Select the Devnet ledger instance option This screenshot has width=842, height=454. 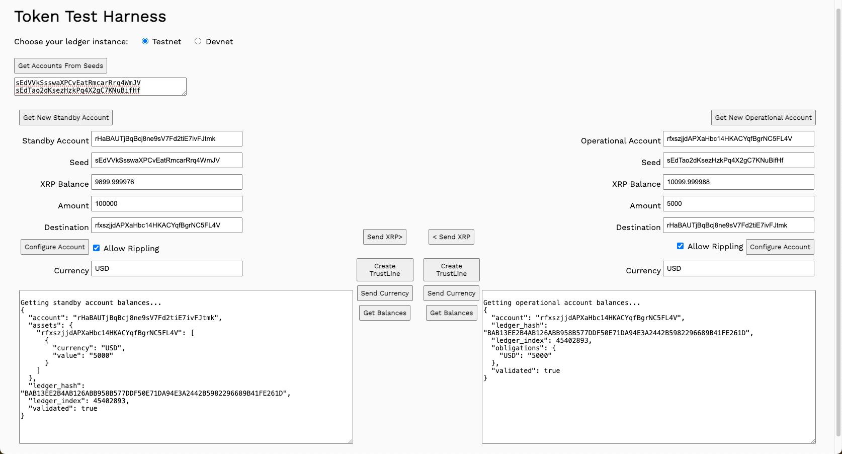coord(198,41)
